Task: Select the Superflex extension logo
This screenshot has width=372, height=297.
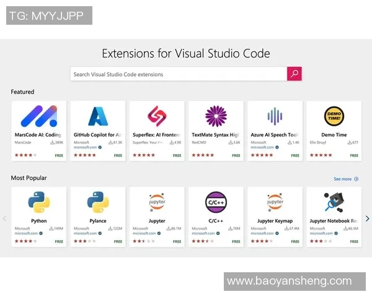Action: (x=157, y=116)
